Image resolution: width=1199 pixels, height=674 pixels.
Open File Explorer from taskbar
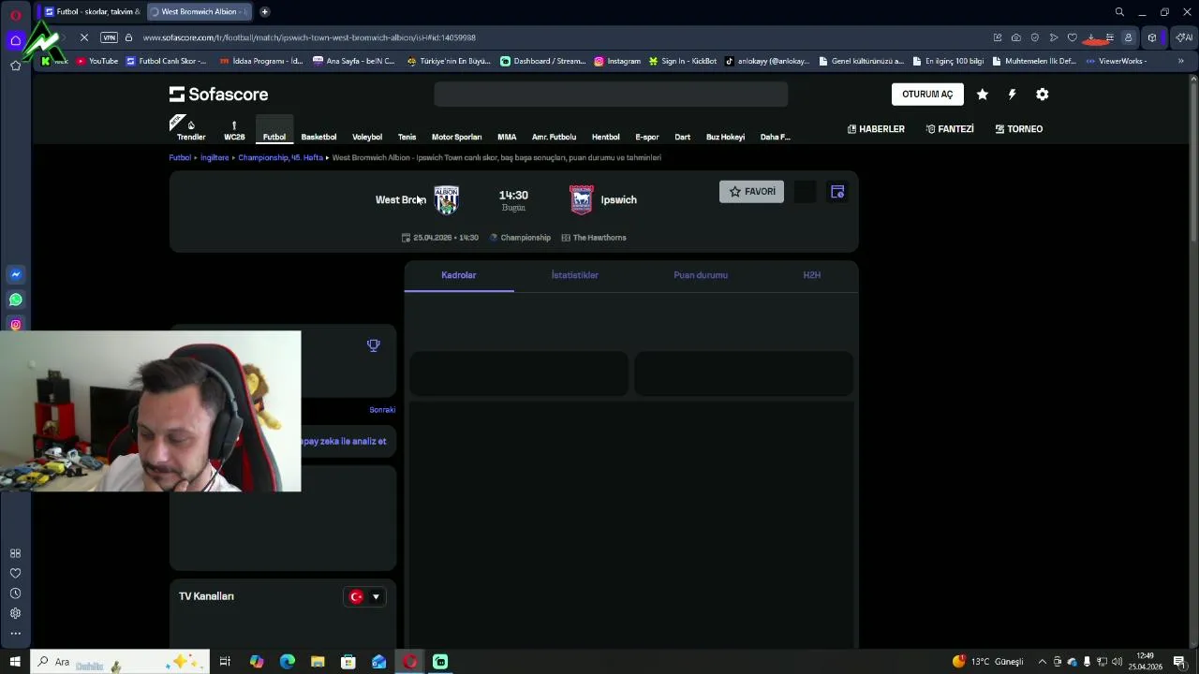click(x=318, y=662)
